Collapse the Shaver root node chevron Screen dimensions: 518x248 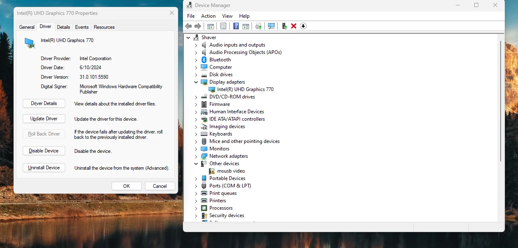(188, 37)
